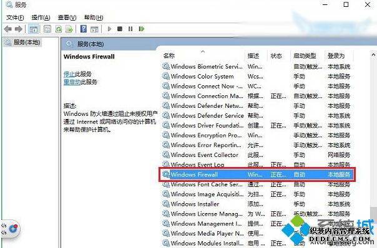Screen dimensions: 377x248
Task: Open the 操作(A) menu
Action: point(41,17)
